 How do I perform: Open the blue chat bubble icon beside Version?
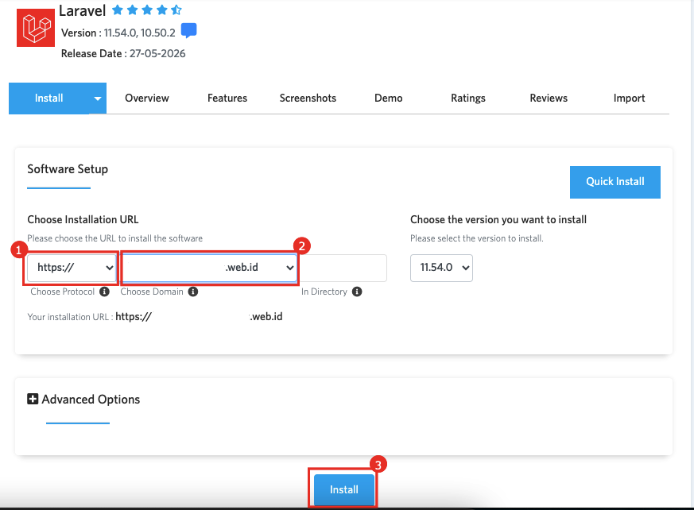[189, 30]
